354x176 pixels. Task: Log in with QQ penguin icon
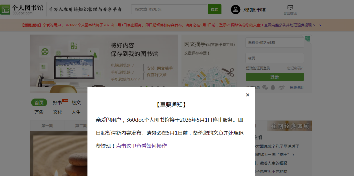coord(273,87)
